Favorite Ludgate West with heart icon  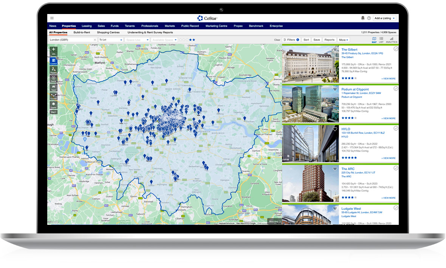tap(335, 209)
